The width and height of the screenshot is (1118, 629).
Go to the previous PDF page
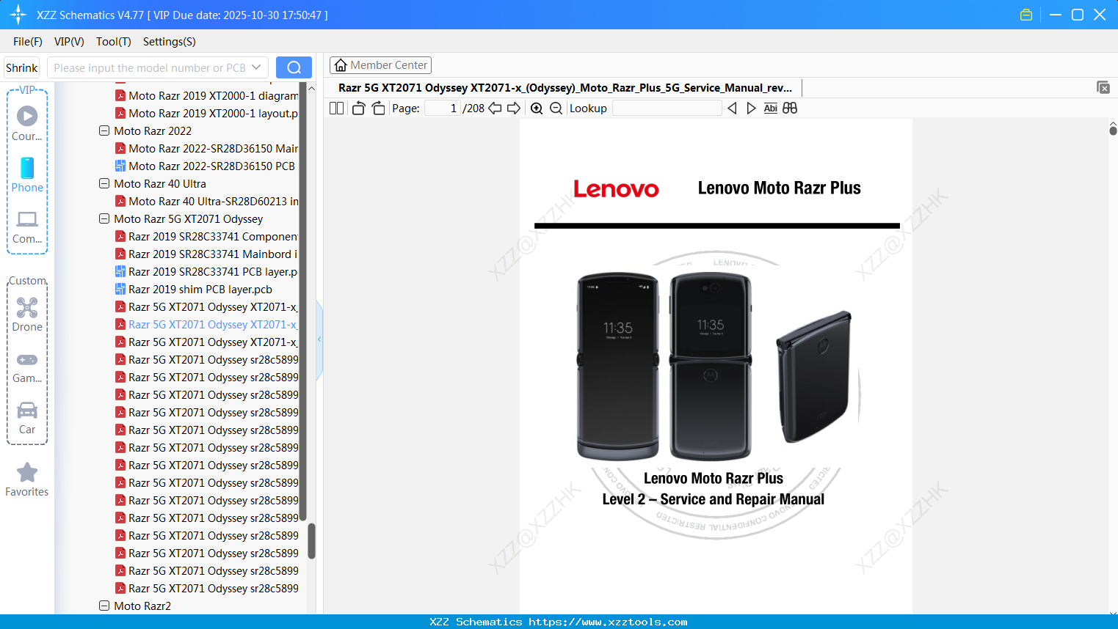(x=495, y=108)
